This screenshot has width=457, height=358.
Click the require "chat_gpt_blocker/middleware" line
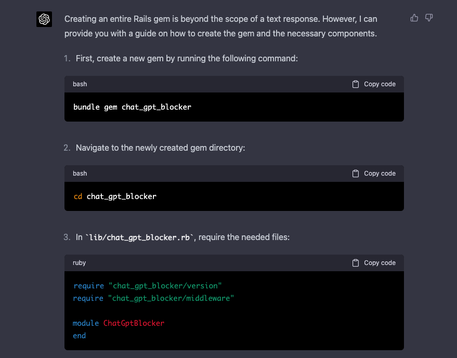pos(153,298)
